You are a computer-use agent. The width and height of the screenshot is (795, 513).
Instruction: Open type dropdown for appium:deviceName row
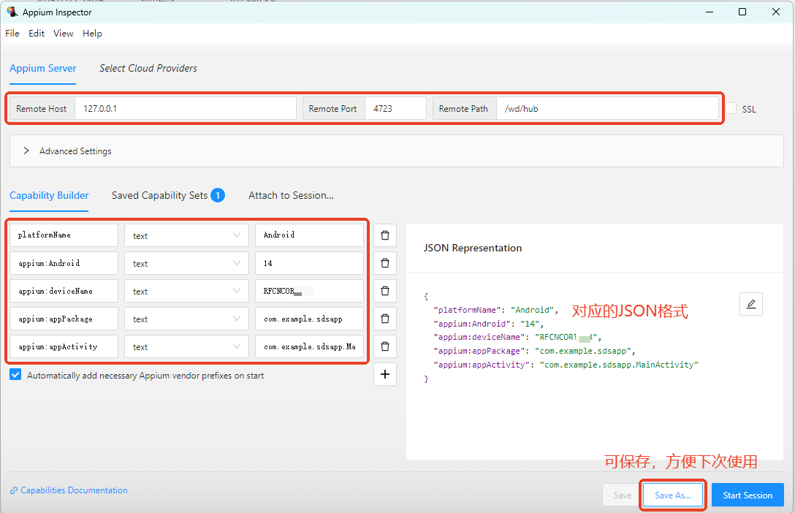pyautogui.click(x=186, y=291)
